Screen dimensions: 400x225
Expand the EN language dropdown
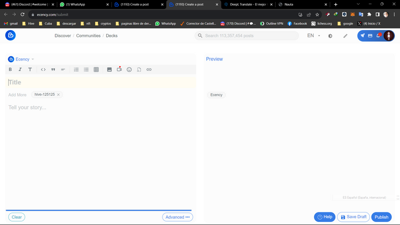pyautogui.click(x=314, y=36)
